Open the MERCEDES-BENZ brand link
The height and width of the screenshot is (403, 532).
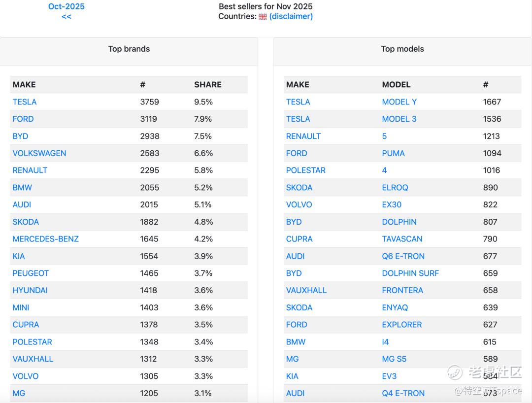pos(46,239)
